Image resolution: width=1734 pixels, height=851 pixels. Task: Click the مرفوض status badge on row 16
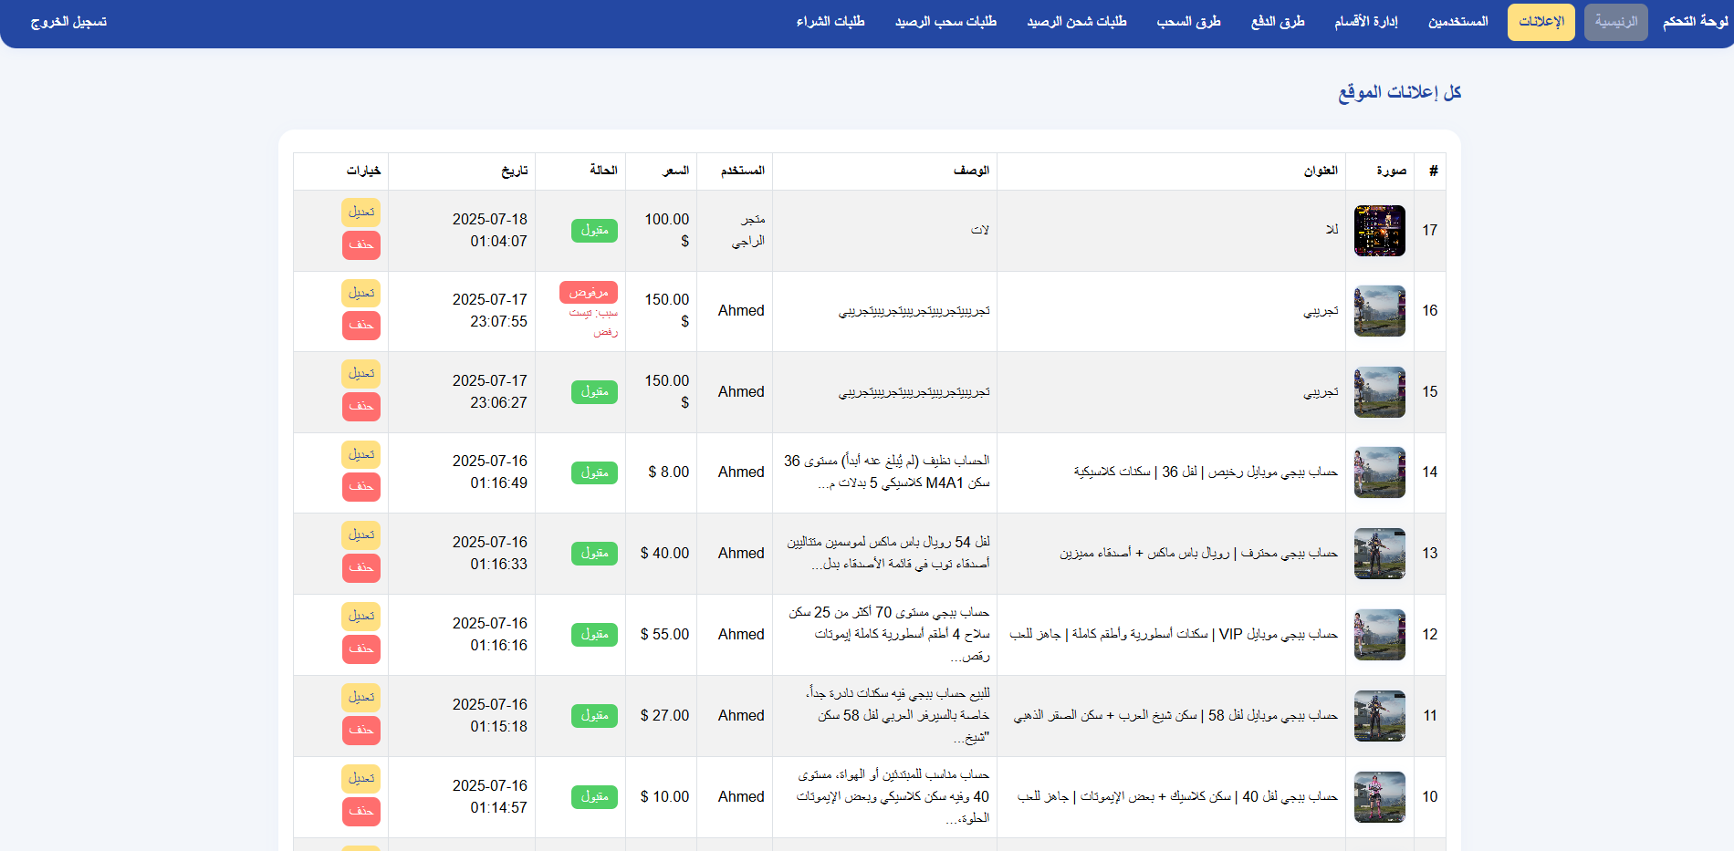pos(589,292)
